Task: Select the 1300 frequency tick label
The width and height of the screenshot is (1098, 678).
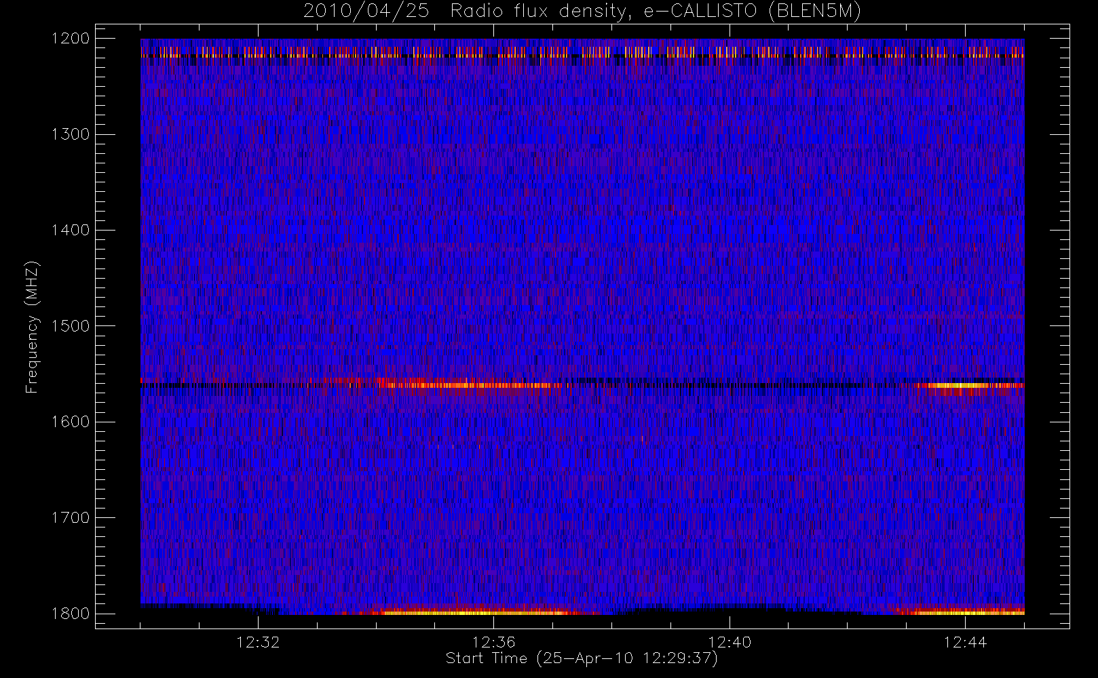Action: tap(71, 134)
